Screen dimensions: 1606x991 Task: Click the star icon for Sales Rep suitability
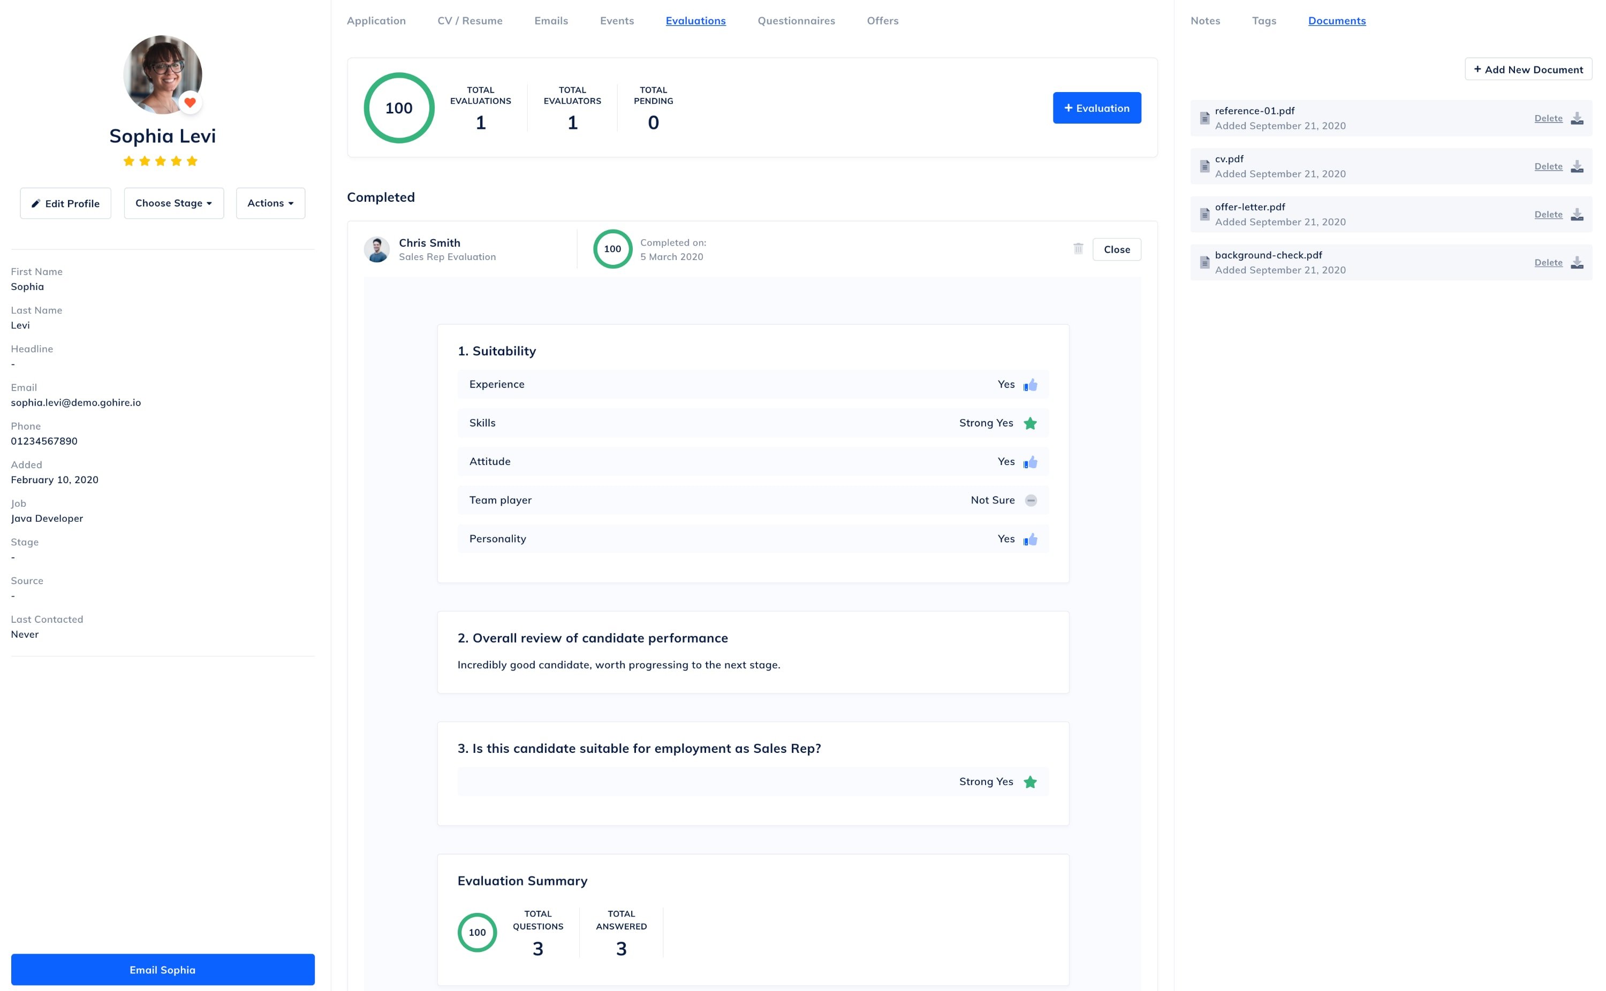click(x=1030, y=781)
